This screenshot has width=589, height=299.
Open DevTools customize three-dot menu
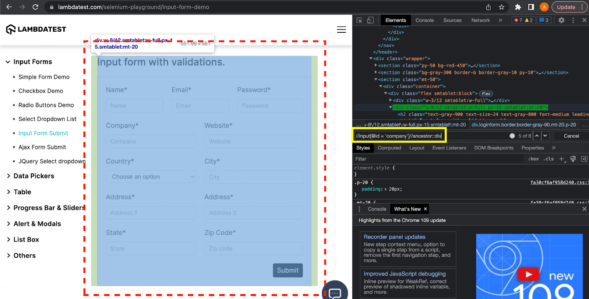573,20
